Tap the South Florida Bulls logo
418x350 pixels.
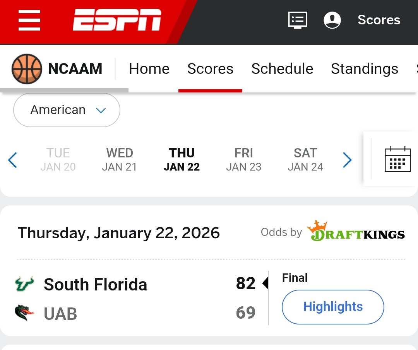click(x=24, y=285)
